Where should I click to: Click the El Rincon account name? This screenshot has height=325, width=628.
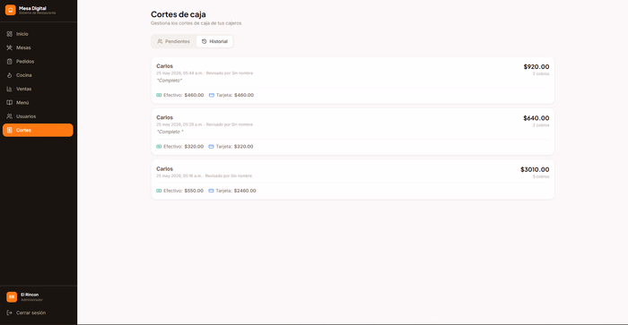click(x=30, y=295)
